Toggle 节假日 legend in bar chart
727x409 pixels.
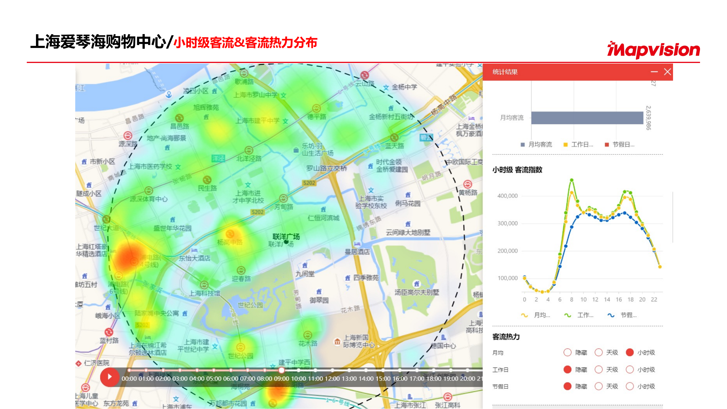click(x=620, y=145)
